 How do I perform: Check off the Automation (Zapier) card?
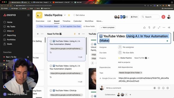click(x=51, y=66)
